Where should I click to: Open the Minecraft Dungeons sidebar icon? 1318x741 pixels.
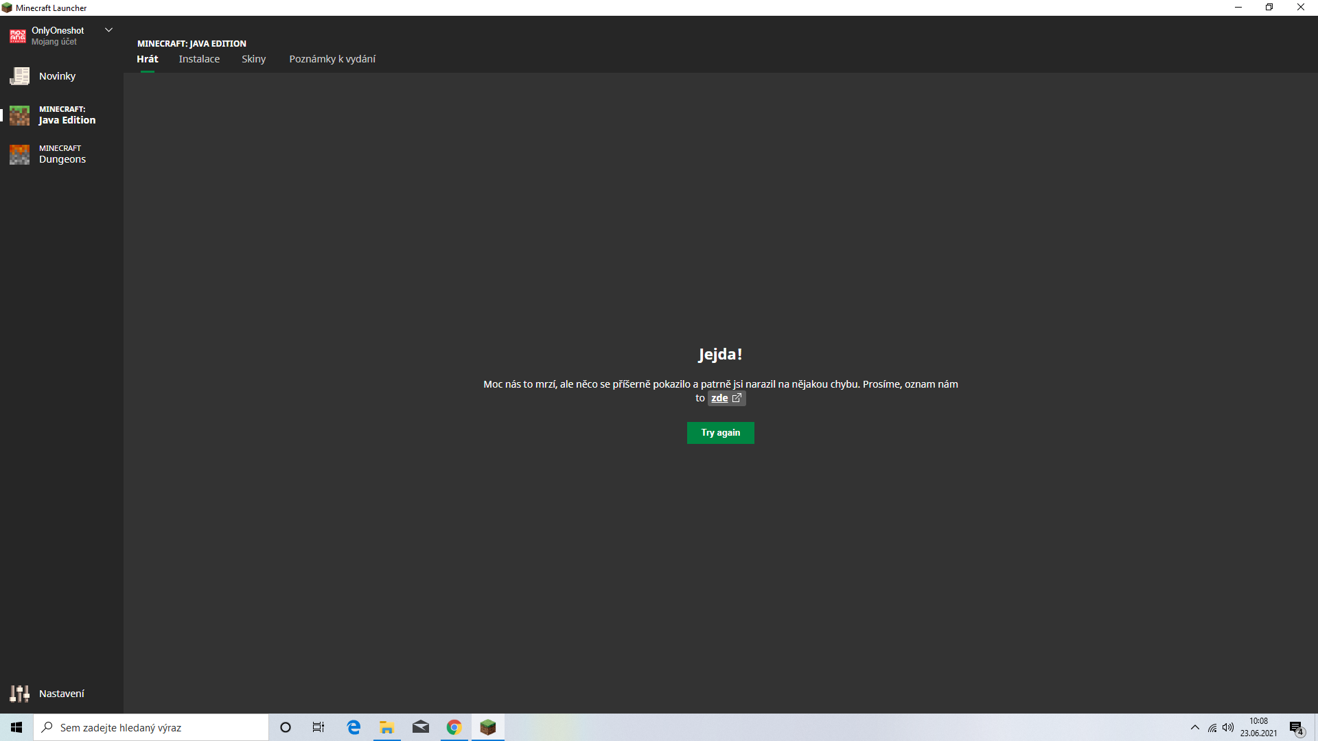[x=19, y=154]
